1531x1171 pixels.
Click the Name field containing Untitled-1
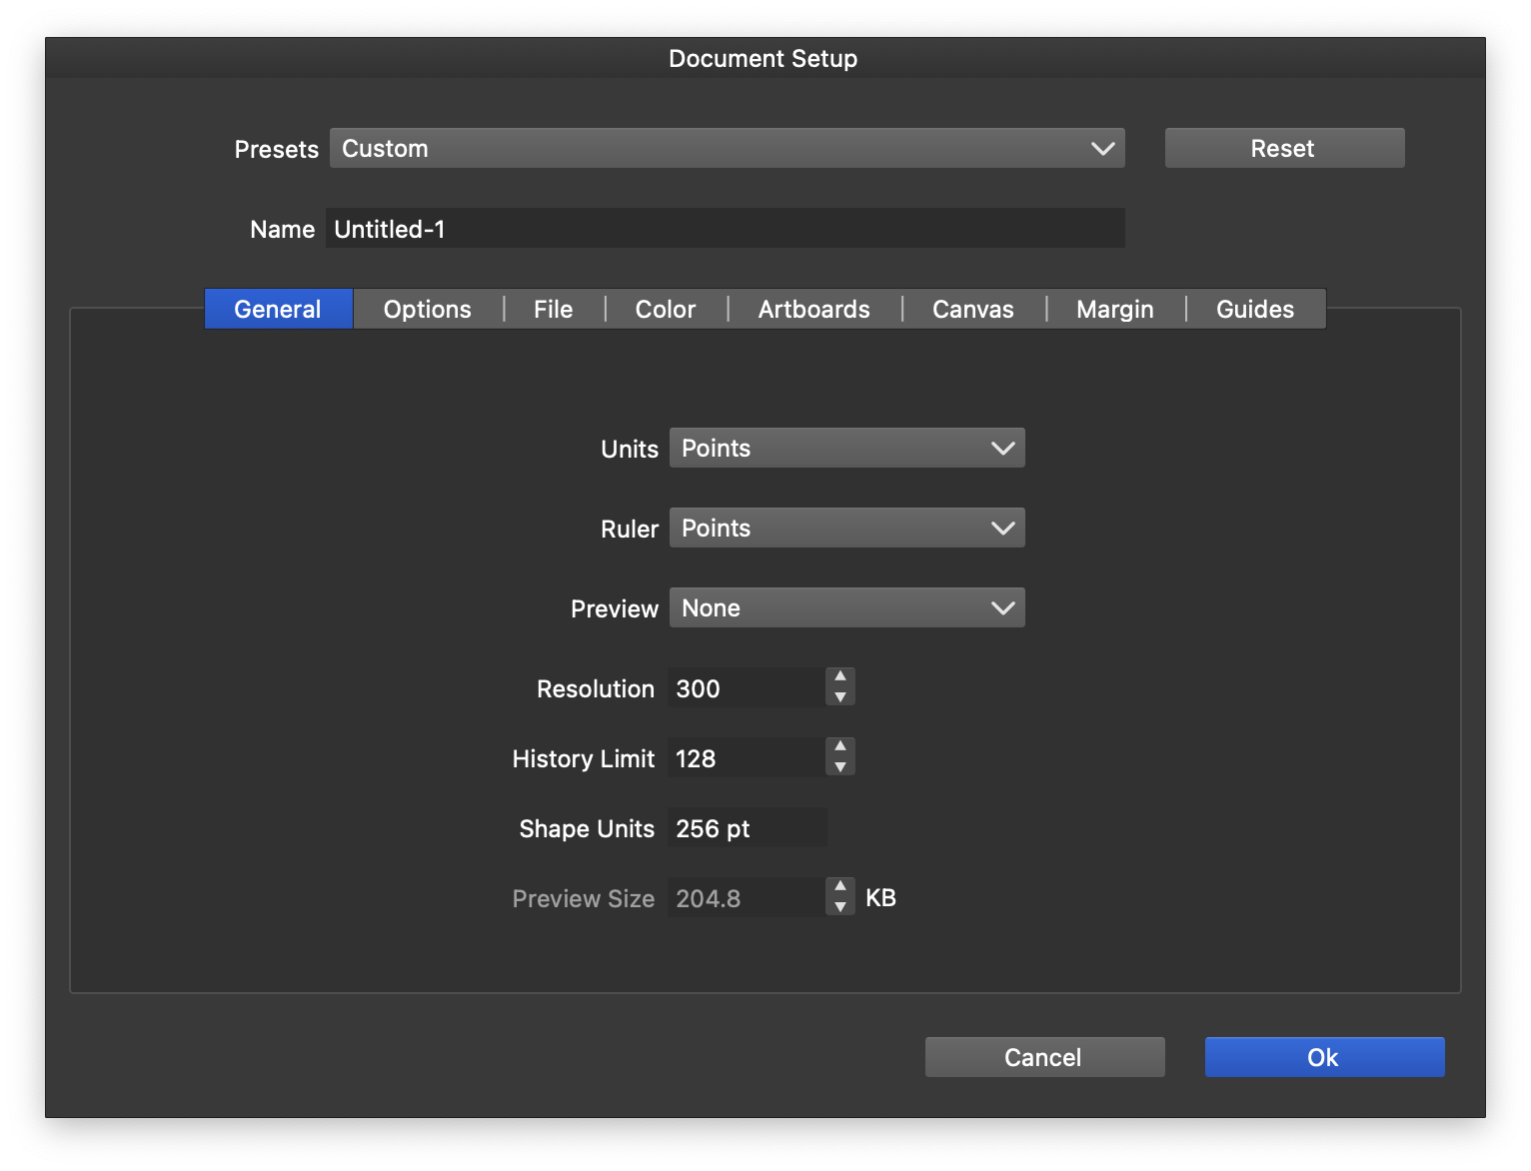[x=725, y=229]
